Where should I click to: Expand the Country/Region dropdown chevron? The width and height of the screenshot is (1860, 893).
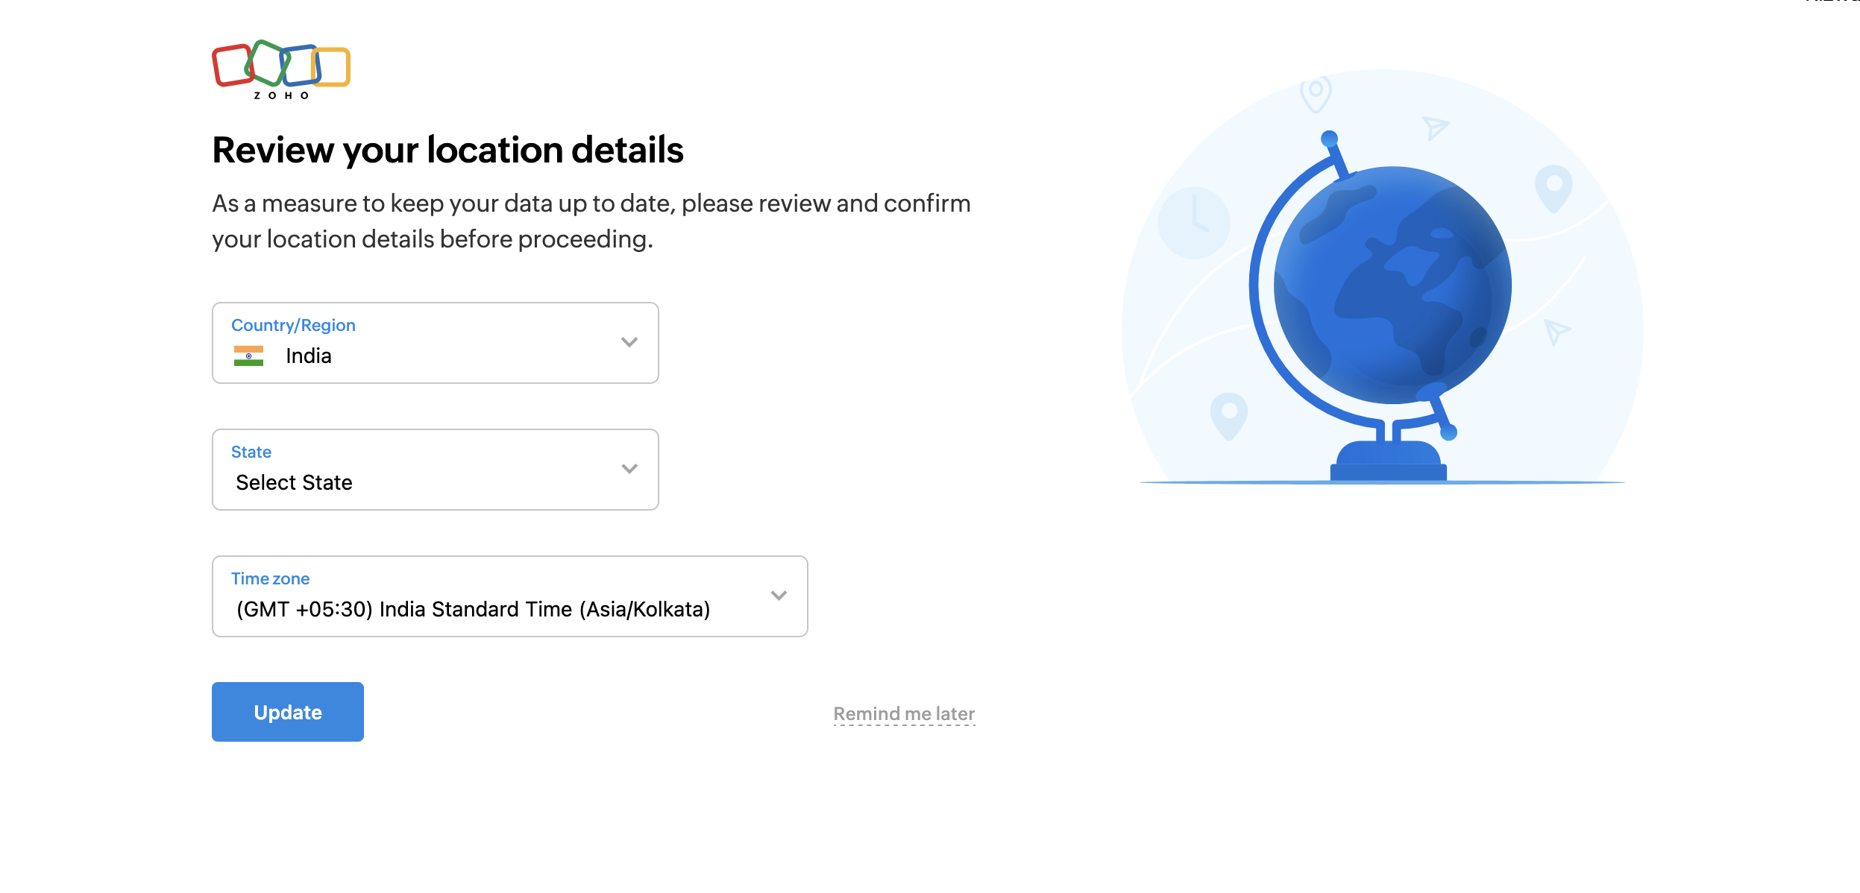(x=629, y=342)
